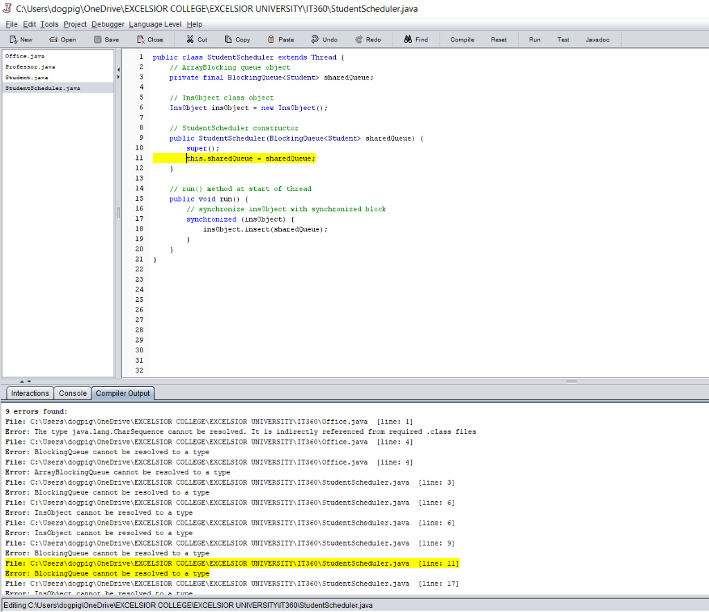The image size is (709, 612).
Task: Click the New document icon
Action: [21, 39]
